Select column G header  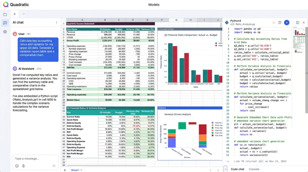click(x=176, y=20)
